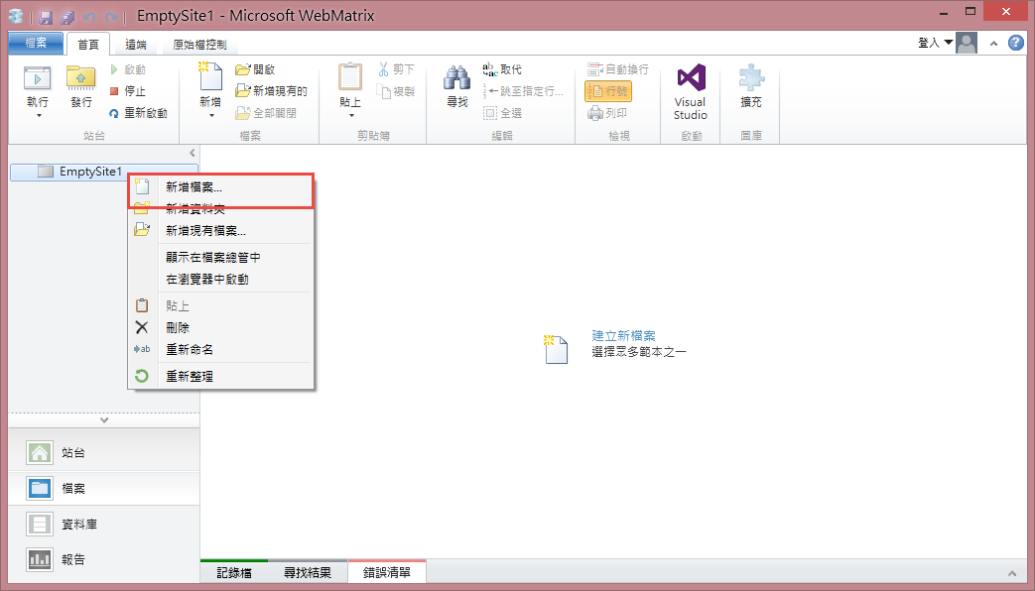Open the 資料庫 database workspace
Viewport: 1035px width, 591px height.
coord(103,525)
